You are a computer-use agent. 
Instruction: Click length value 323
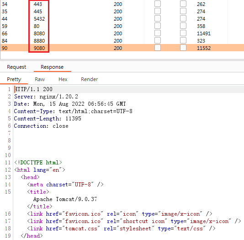(x=201, y=41)
